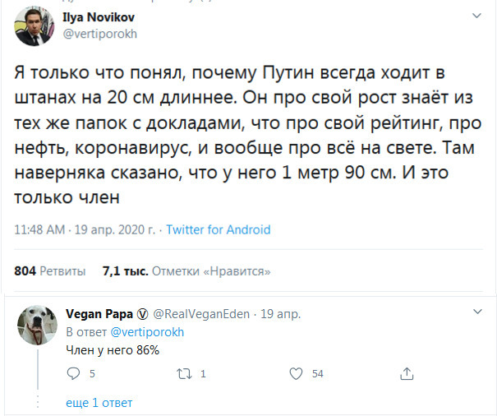Open Ilya Novikov tweet options chevron
This screenshot has width=497, height=416.
click(x=476, y=16)
